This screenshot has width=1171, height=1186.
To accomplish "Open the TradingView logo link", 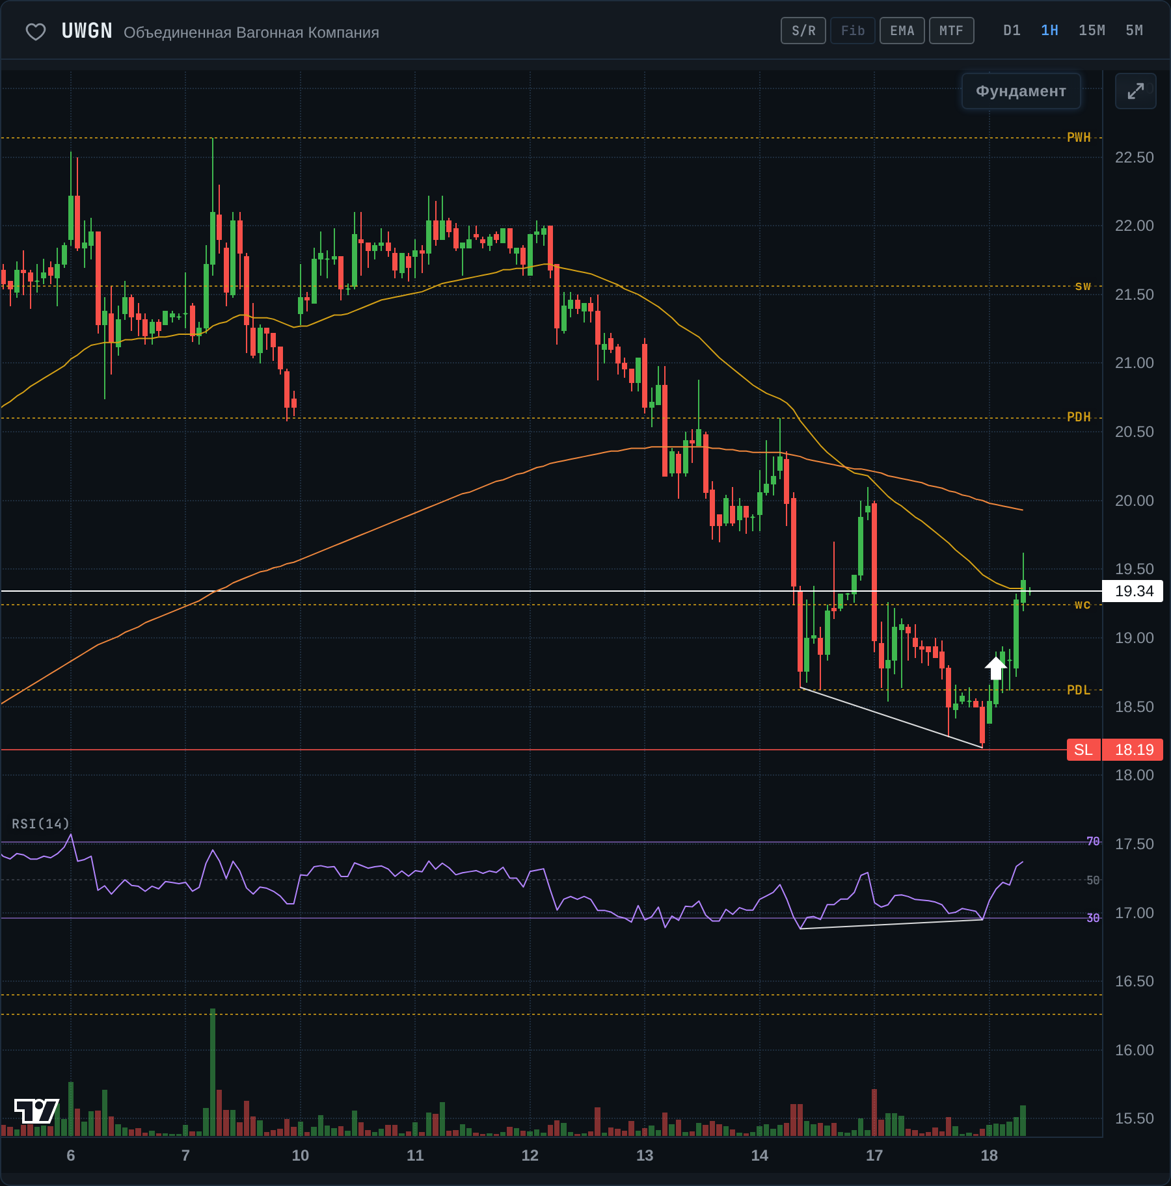I will point(36,1111).
